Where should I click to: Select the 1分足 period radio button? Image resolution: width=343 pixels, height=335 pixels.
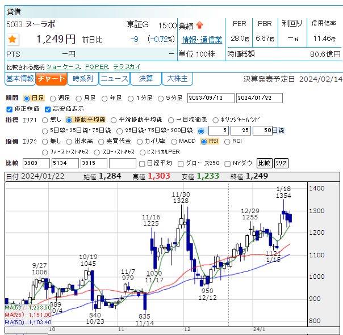pos(131,99)
